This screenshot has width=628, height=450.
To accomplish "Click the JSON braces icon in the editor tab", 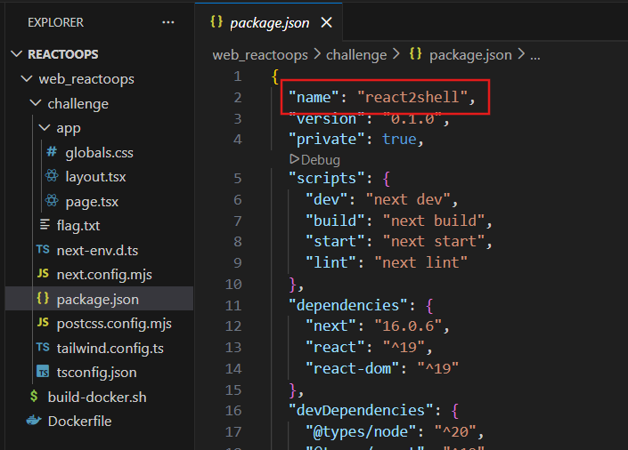I will pyautogui.click(x=216, y=21).
